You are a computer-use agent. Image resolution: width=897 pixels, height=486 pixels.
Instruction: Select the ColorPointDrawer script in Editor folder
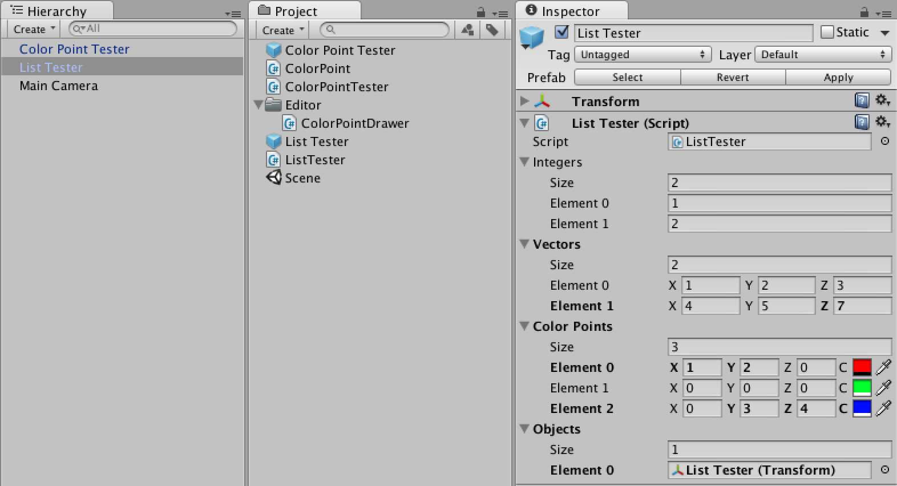[346, 123]
